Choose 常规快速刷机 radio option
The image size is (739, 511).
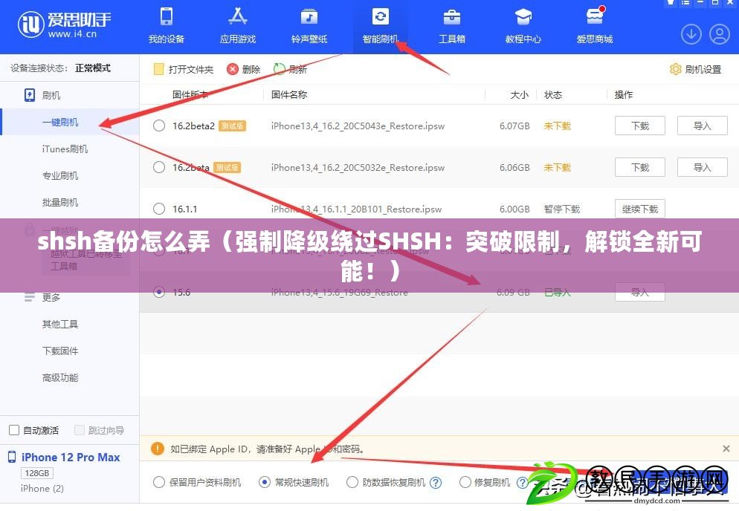265,482
